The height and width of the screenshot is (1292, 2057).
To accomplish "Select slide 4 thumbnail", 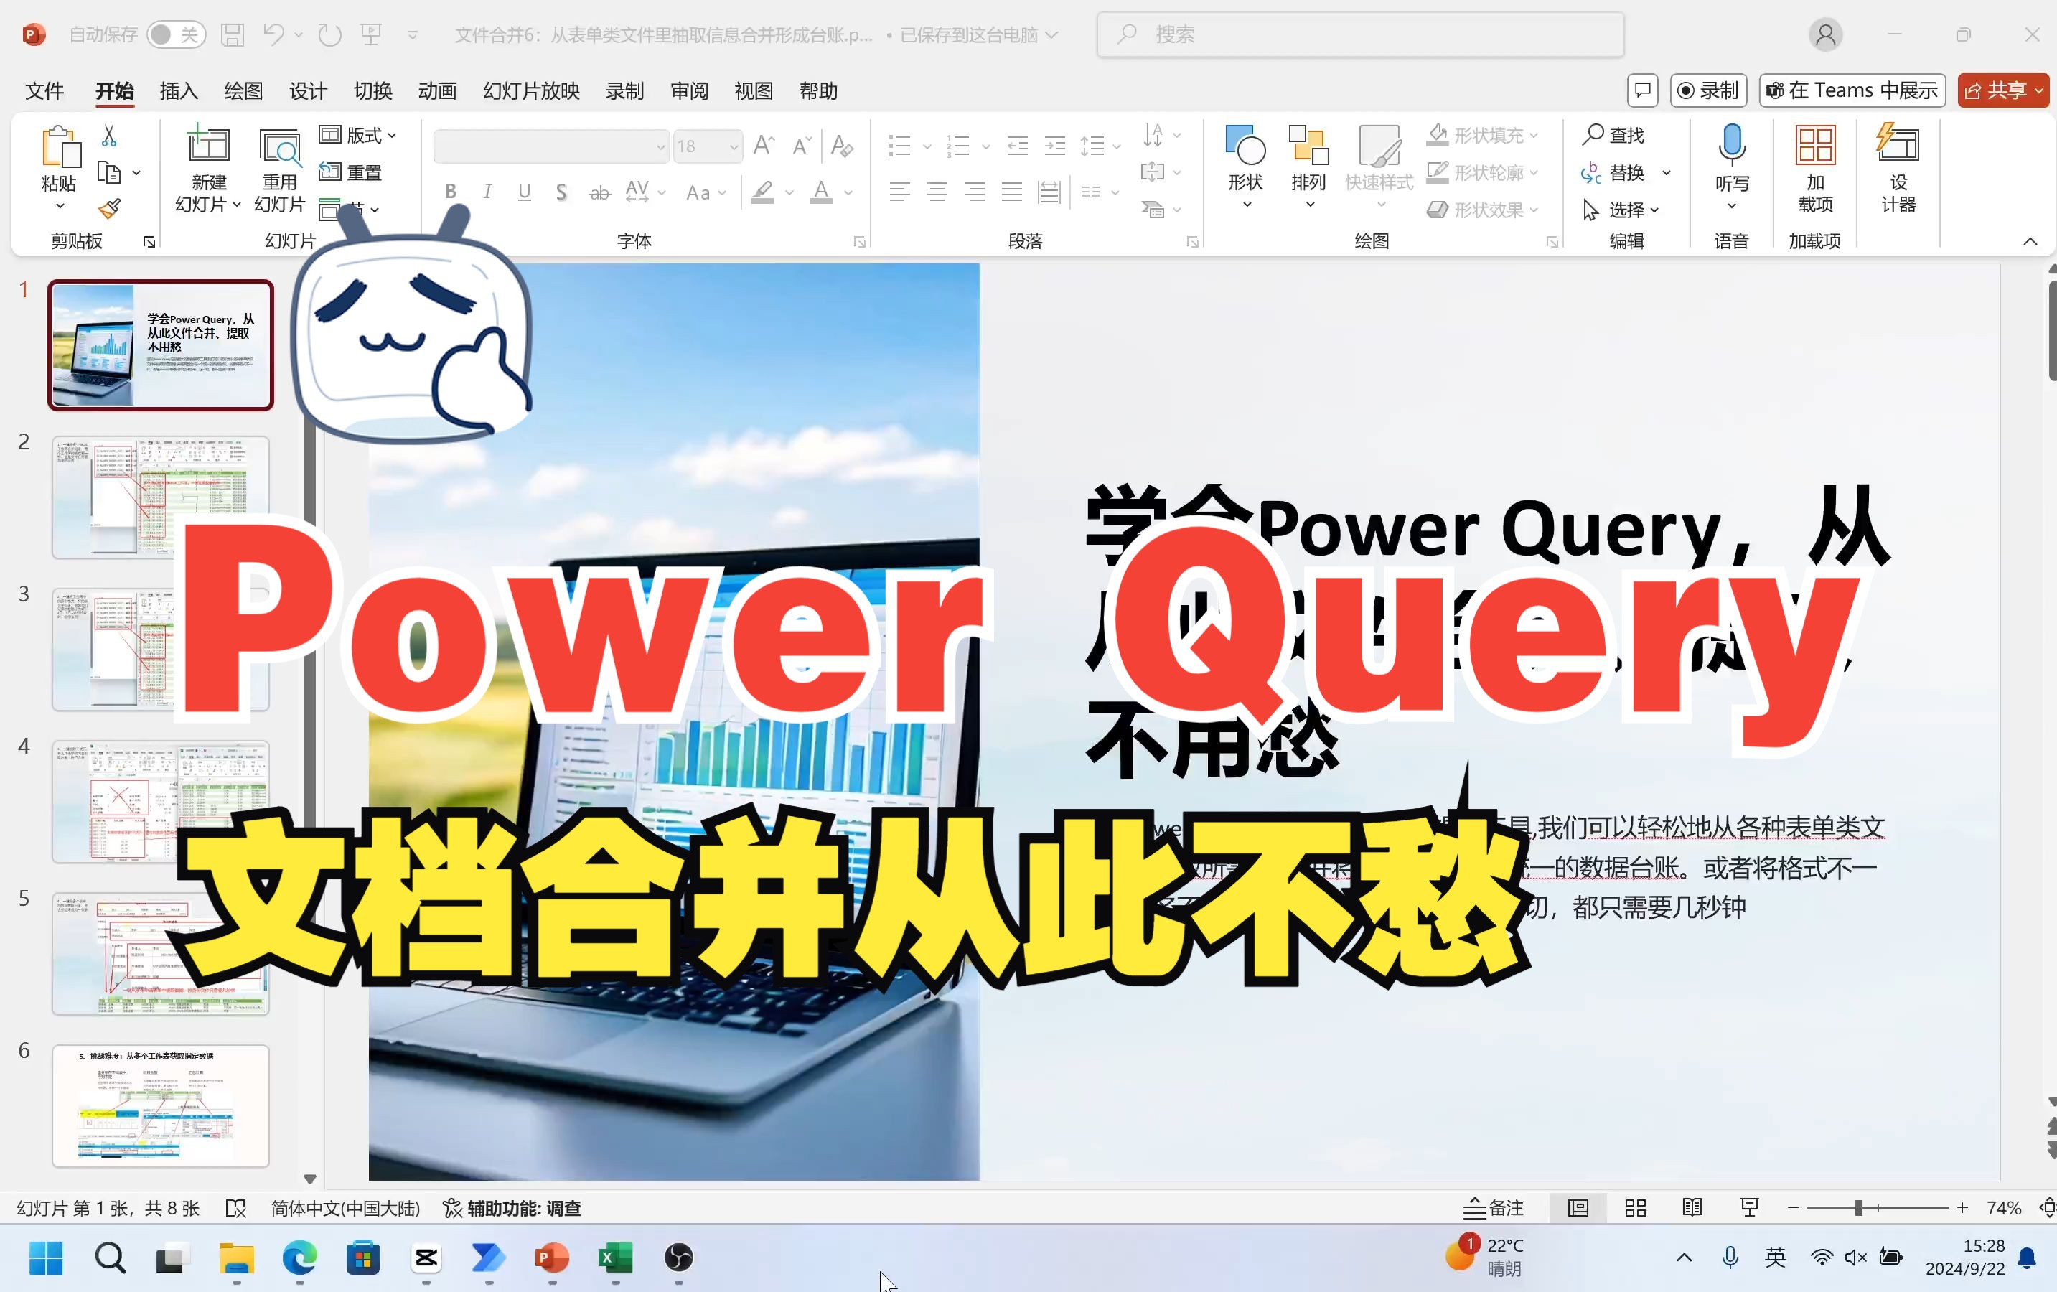I will click(161, 802).
